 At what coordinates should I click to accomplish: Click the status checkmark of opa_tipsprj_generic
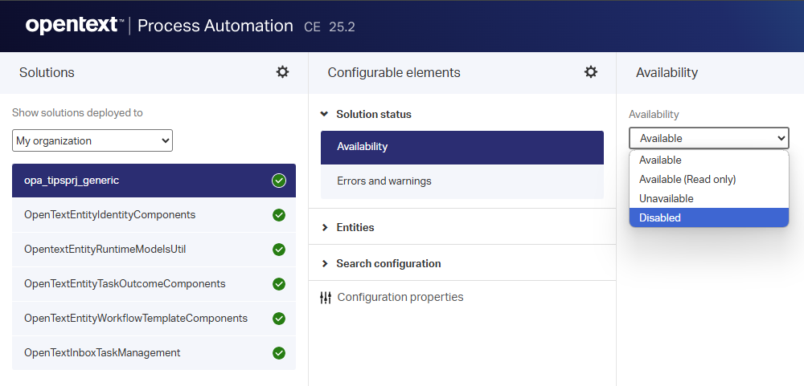pos(279,181)
